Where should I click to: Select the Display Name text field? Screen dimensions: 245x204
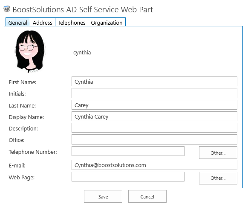point(154,116)
